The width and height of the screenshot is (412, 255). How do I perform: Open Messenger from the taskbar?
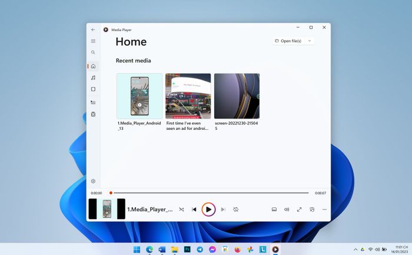(212, 250)
